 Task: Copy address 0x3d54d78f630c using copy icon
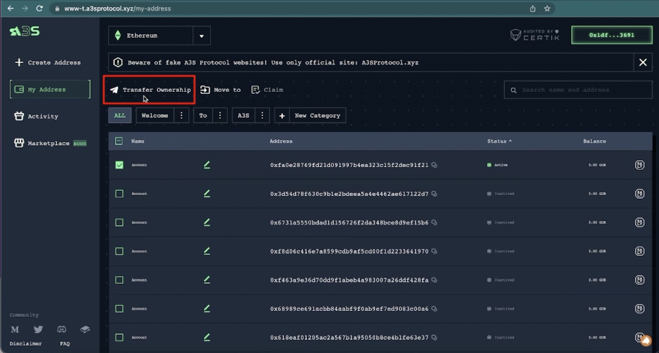click(x=434, y=194)
